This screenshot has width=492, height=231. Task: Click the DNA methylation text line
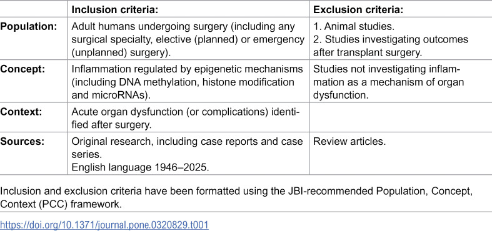pyautogui.click(x=183, y=82)
